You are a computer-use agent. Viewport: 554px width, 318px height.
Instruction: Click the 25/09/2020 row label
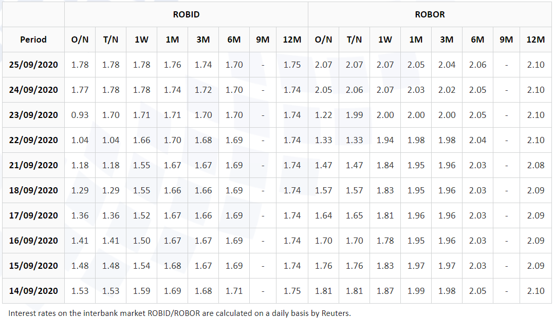[x=33, y=65]
